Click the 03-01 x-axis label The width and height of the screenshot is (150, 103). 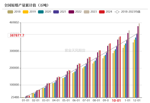(46, 101)
